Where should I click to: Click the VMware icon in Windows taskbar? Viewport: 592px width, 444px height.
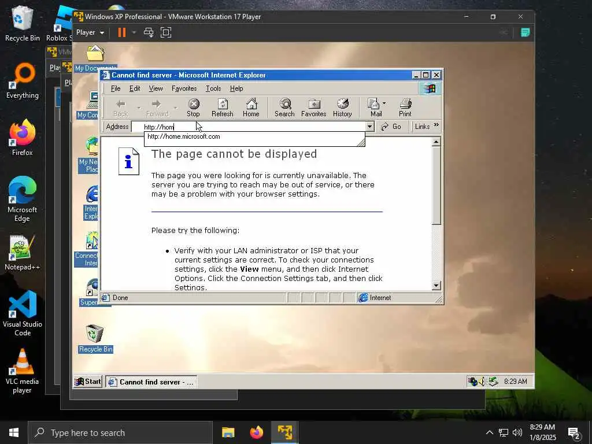285,432
